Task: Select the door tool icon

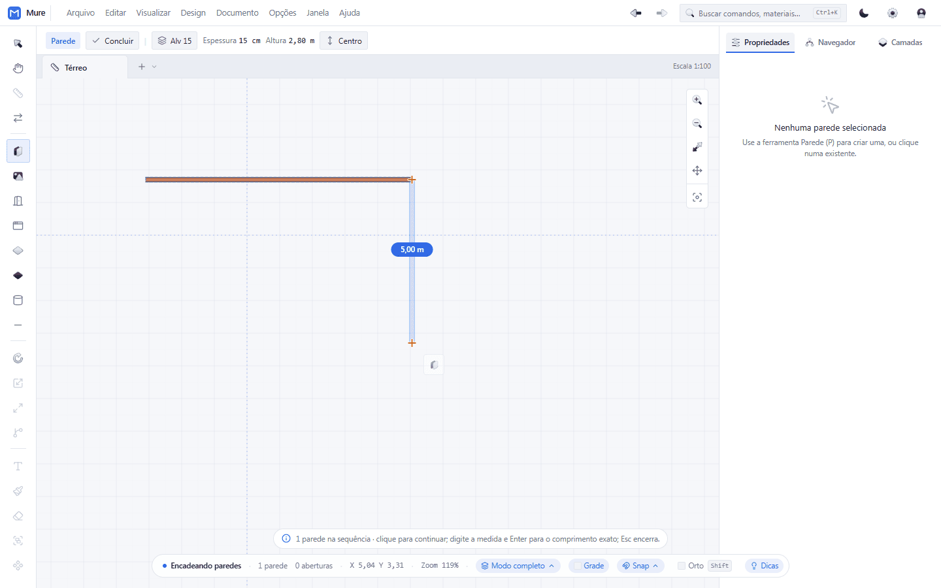Action: (x=18, y=201)
